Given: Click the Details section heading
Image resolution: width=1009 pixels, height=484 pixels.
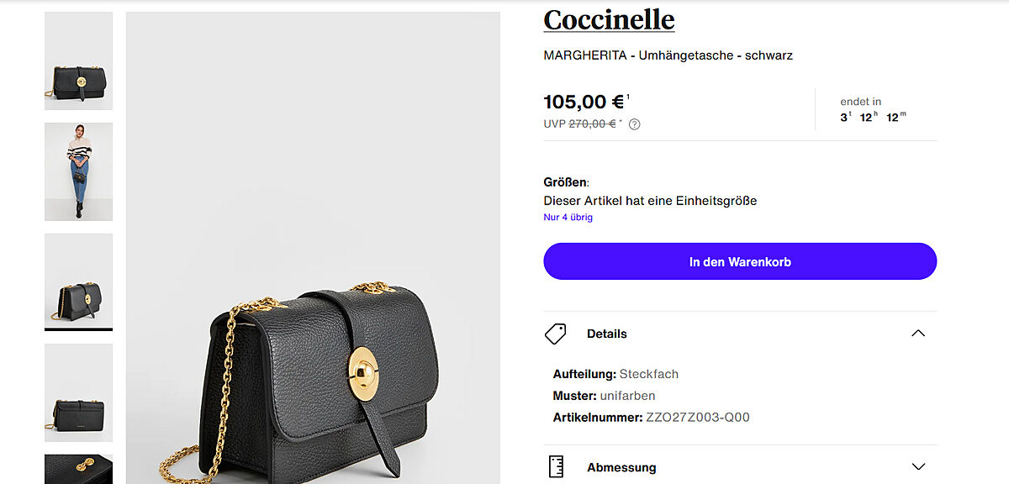Looking at the screenshot, I should [607, 334].
